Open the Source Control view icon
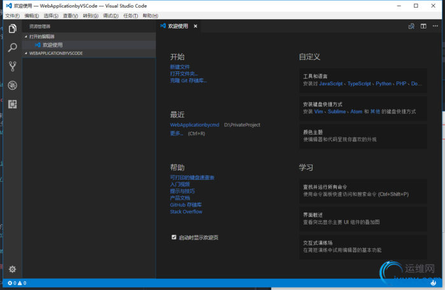445x290 pixels. tap(13, 67)
